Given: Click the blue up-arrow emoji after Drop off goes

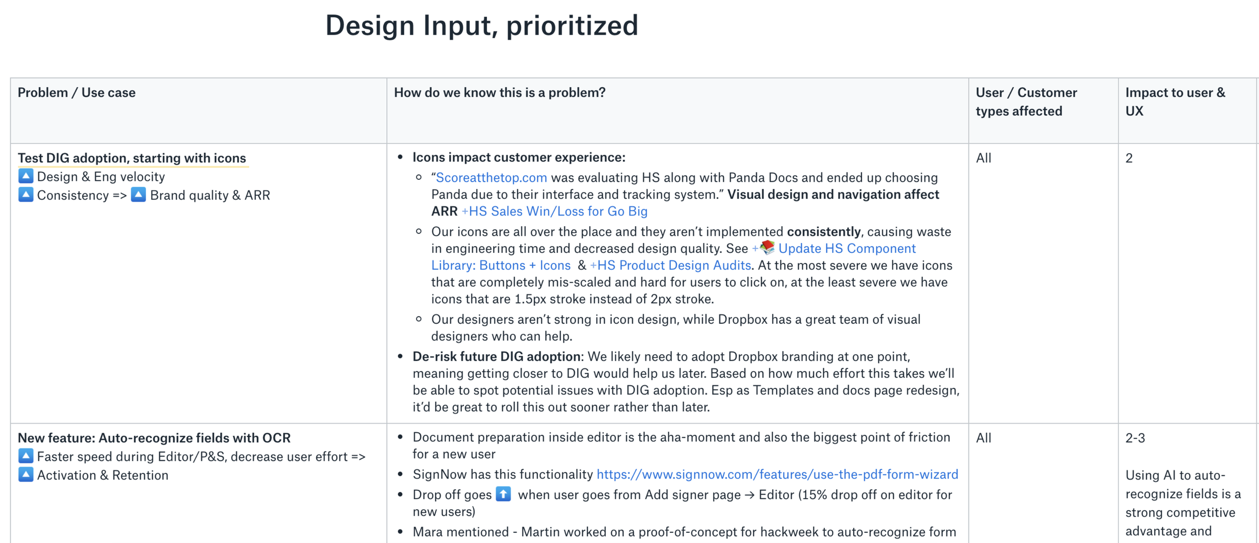Looking at the screenshot, I should 503,494.
